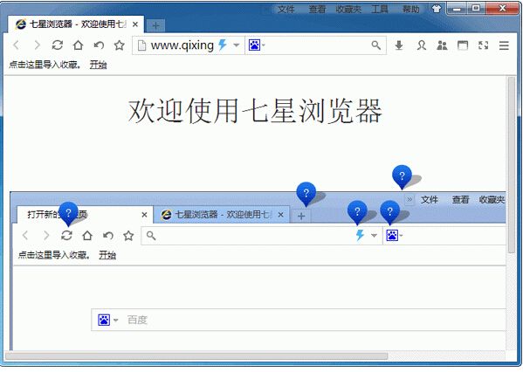This screenshot has height=372, width=523.
Task: Close the 打开新的标签页 preview tab with its X
Action: [144, 215]
